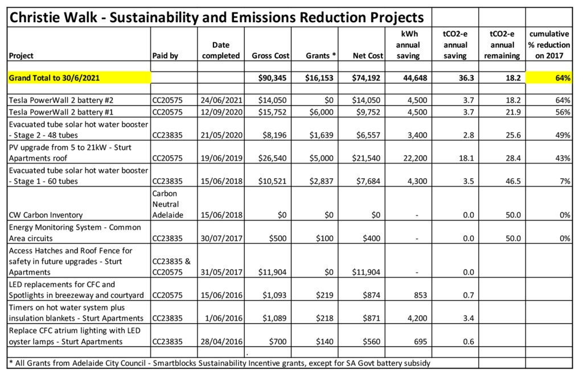Click the $90,345 grand total gross cost

pos(270,78)
